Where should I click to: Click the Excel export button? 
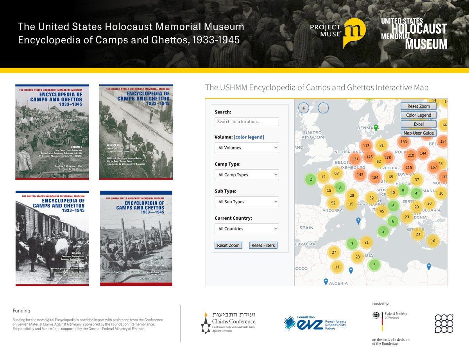click(419, 124)
